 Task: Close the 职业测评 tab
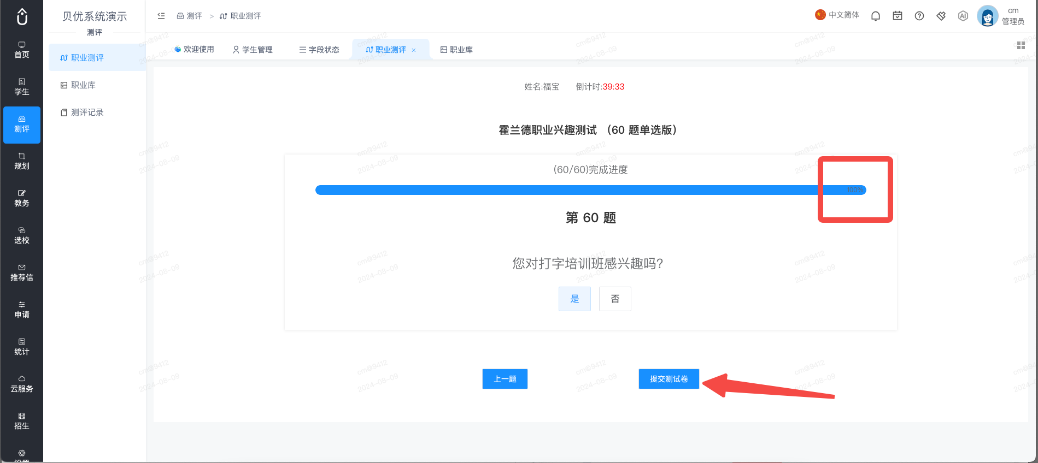click(414, 50)
